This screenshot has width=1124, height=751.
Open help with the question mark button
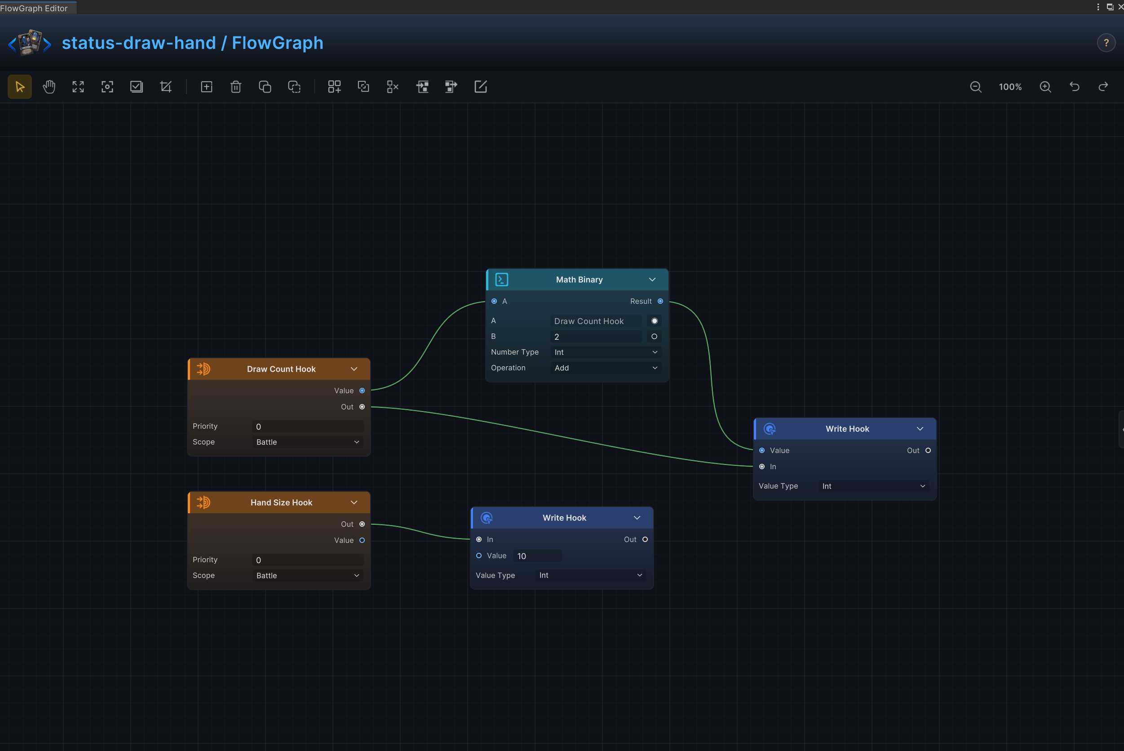coord(1106,43)
